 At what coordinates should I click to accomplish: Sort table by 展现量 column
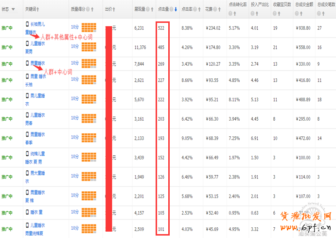coord(151,9)
